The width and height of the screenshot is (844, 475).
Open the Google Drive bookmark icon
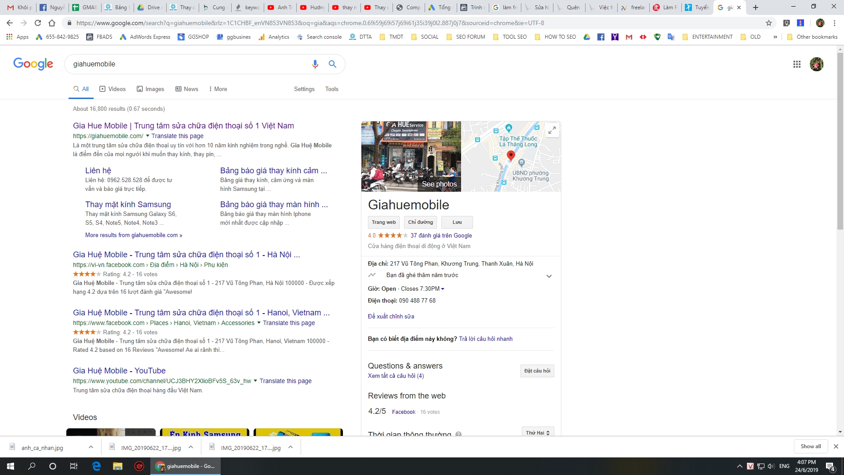pyautogui.click(x=587, y=37)
